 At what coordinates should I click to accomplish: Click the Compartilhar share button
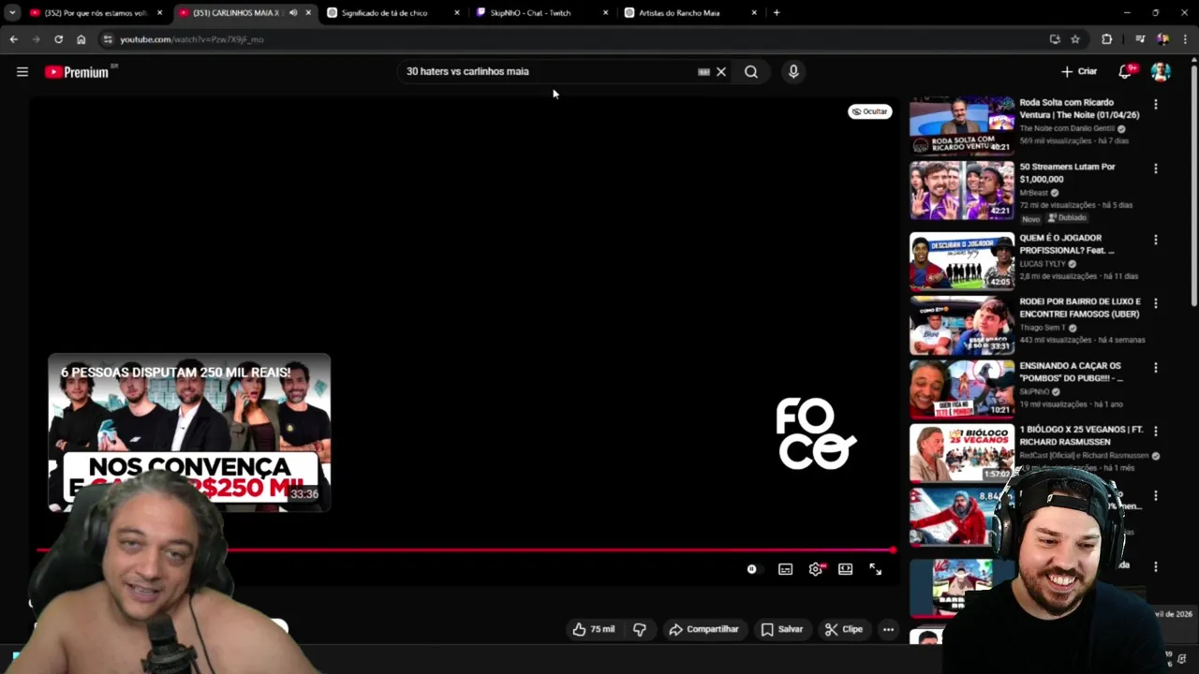(703, 629)
